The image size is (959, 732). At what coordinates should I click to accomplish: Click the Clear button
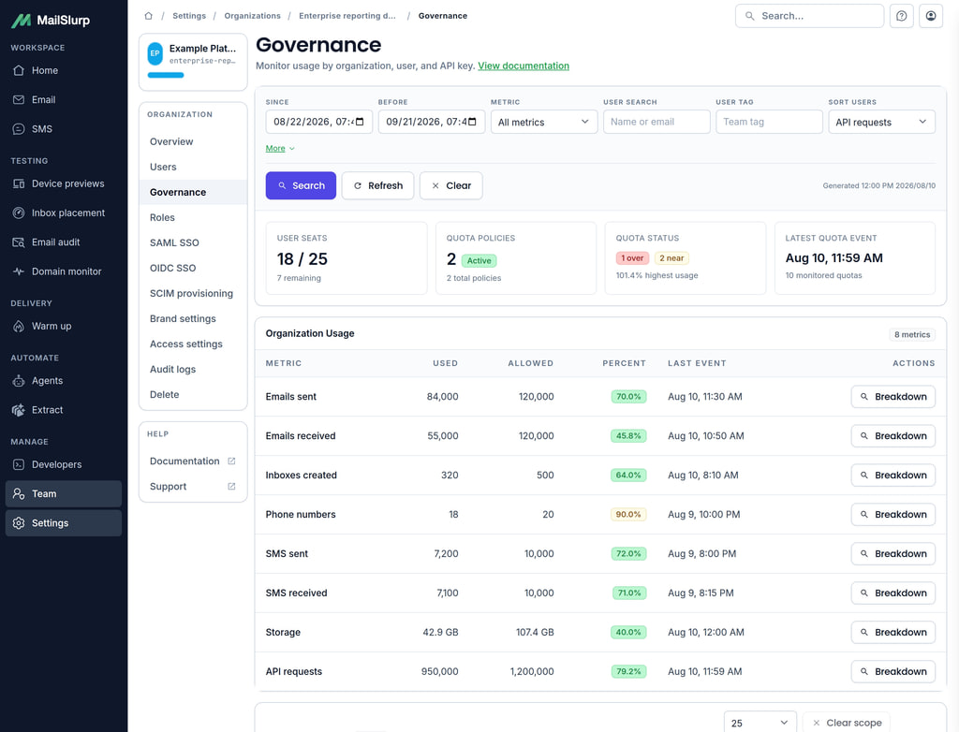451,185
